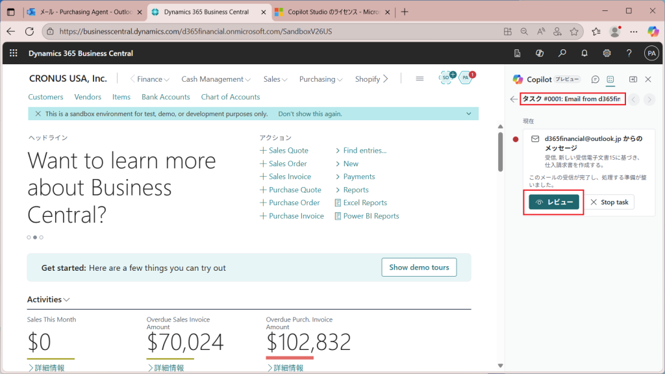The image size is (665, 374).
Task: Open the Copilot chat bubble icon
Action: tap(595, 79)
